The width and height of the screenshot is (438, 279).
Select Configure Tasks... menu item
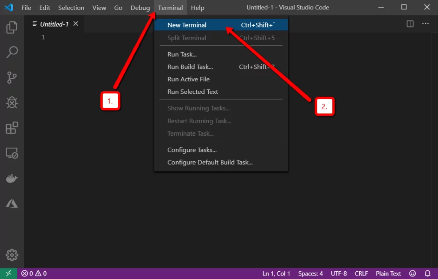pyautogui.click(x=221, y=150)
